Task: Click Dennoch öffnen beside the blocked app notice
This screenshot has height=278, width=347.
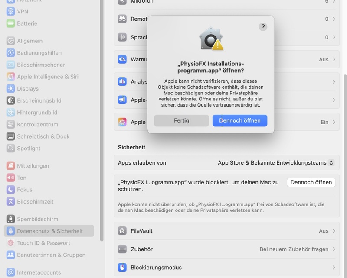Action: coord(311,182)
